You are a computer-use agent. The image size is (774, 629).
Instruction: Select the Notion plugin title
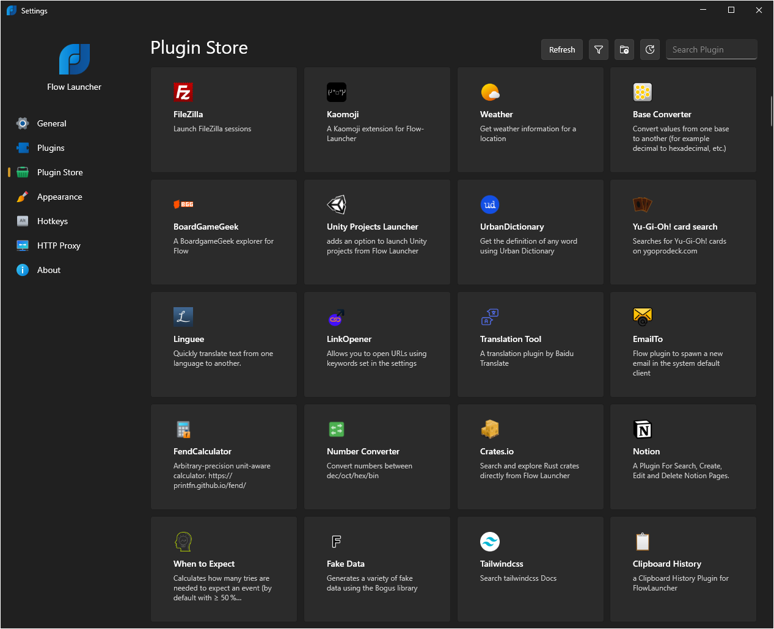(x=646, y=451)
